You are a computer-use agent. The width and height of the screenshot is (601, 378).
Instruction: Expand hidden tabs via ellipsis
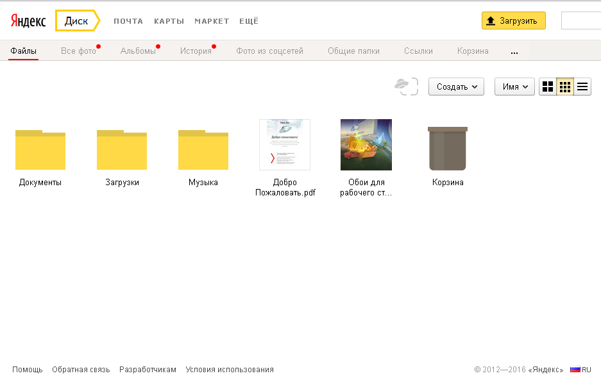(514, 53)
